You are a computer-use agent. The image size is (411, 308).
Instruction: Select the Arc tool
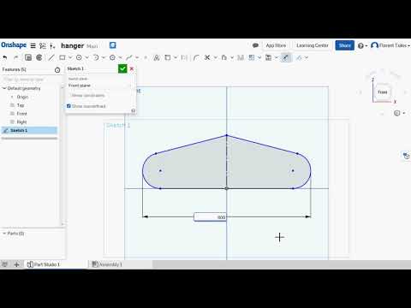96,57
